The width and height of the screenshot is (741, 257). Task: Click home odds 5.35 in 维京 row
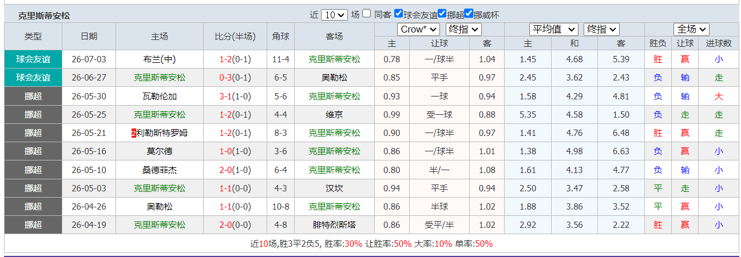coord(528,114)
